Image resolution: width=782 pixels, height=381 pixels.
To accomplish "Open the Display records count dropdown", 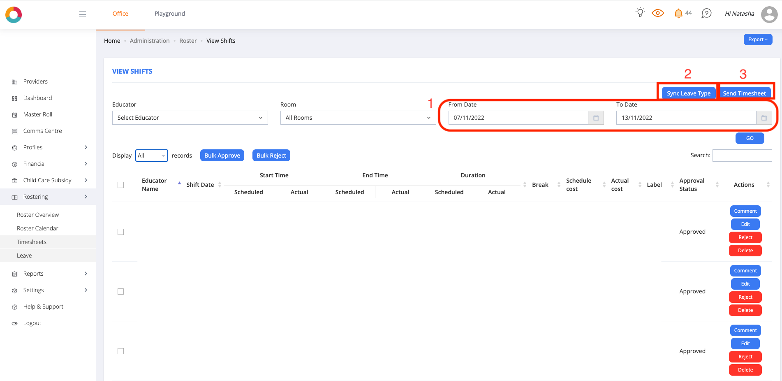I will coord(151,156).
